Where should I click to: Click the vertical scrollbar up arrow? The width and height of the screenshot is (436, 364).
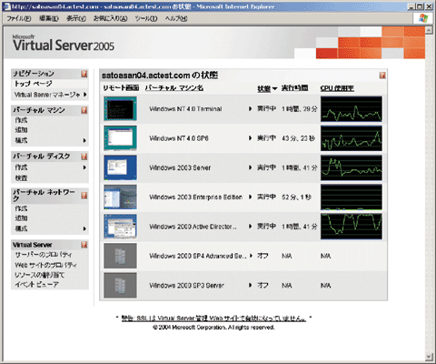click(429, 30)
